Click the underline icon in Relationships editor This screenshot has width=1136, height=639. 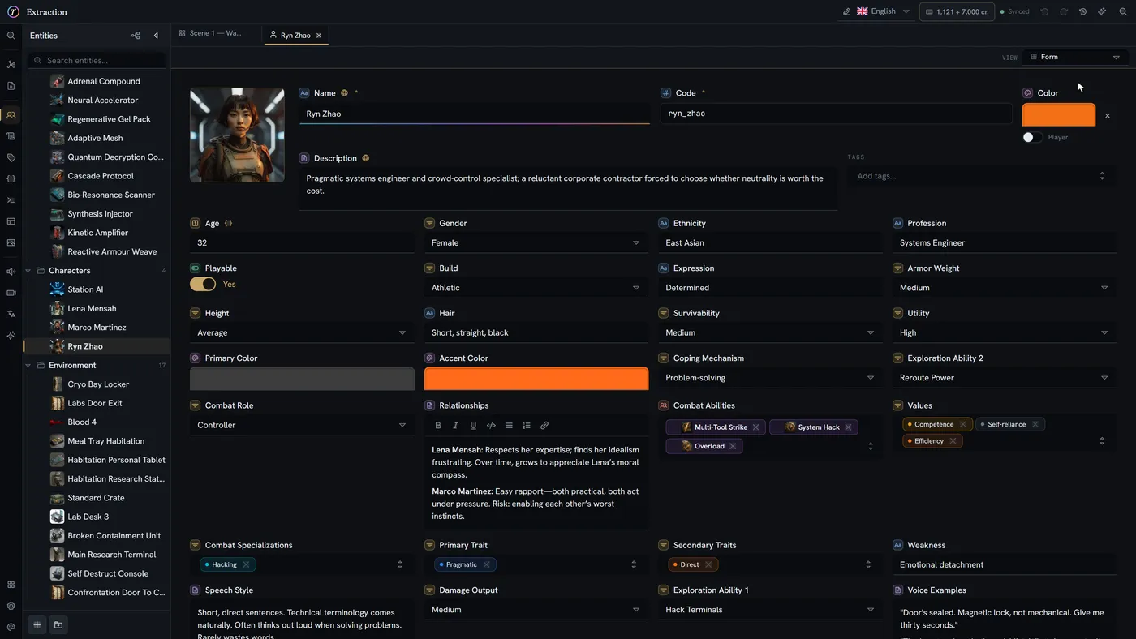click(473, 426)
